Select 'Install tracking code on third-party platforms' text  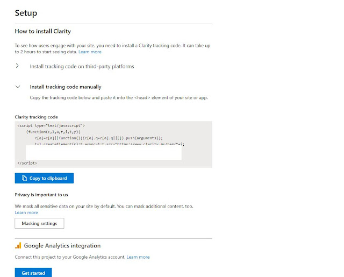coord(82,66)
